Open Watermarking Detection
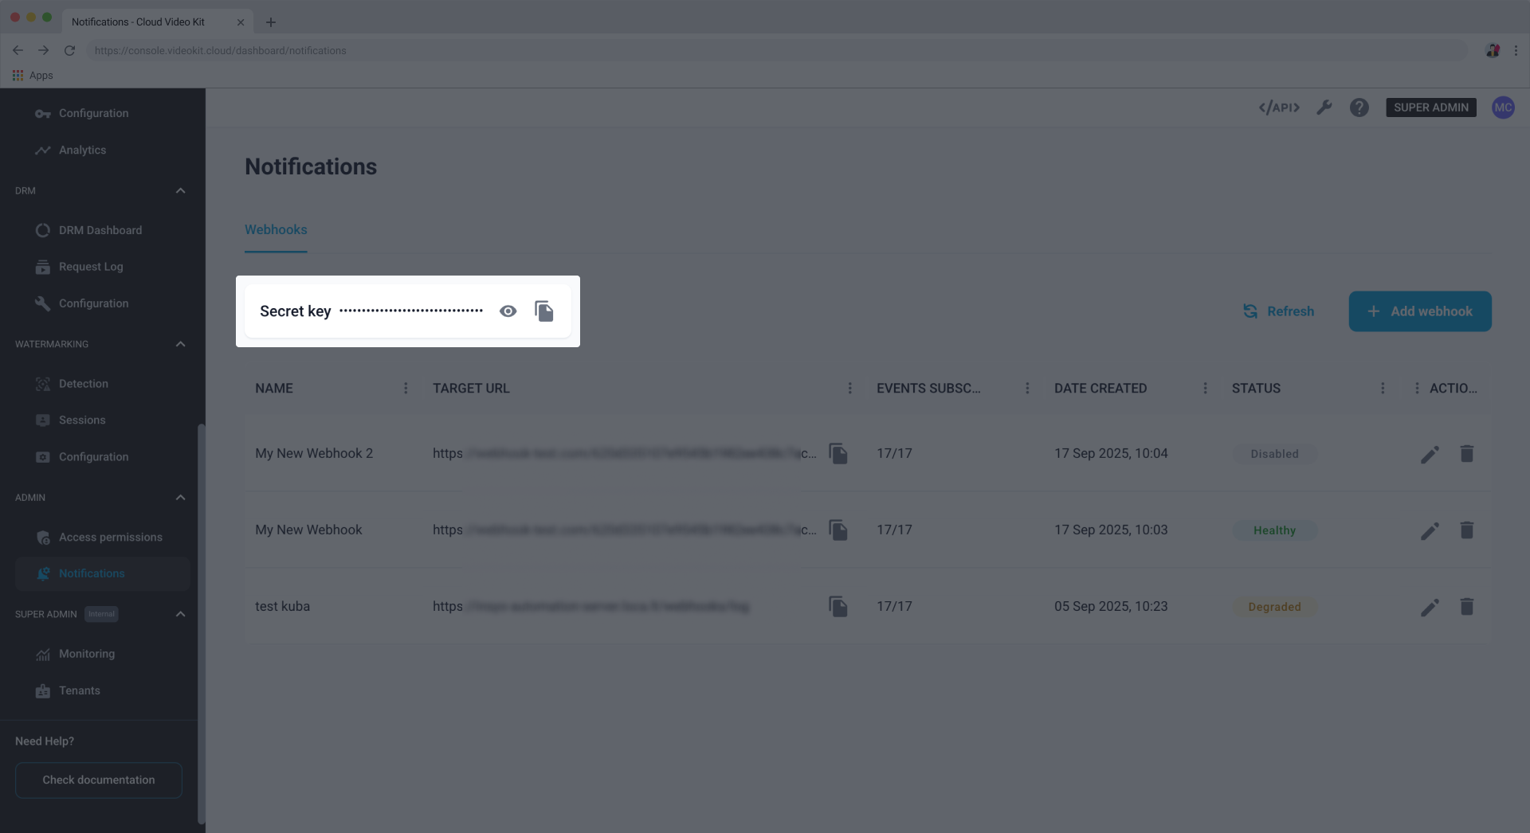 point(83,383)
